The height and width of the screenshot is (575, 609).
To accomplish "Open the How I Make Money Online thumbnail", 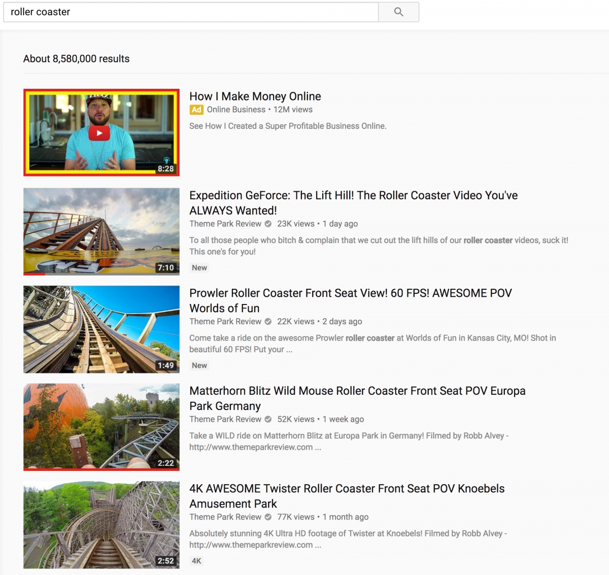I will (x=101, y=132).
